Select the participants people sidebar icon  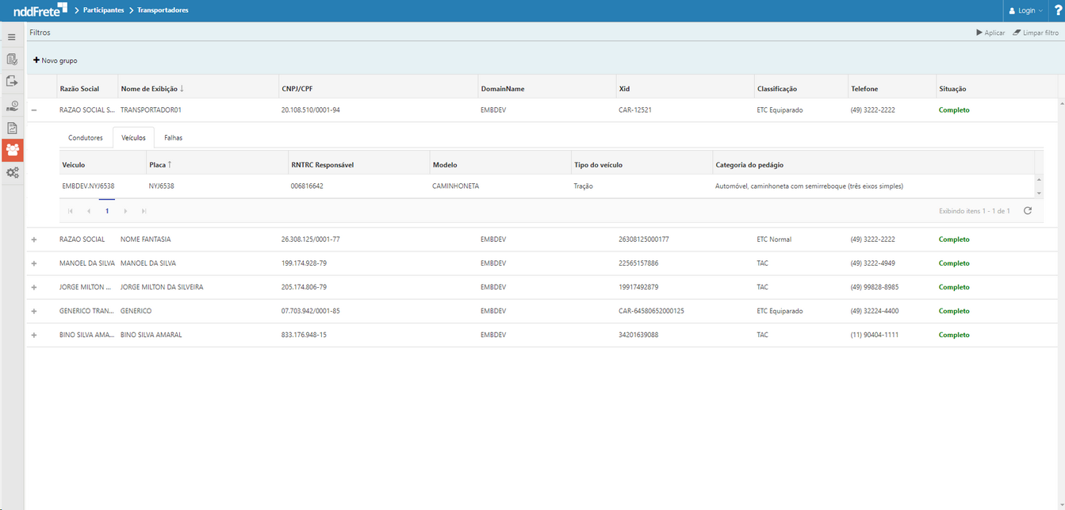(12, 150)
